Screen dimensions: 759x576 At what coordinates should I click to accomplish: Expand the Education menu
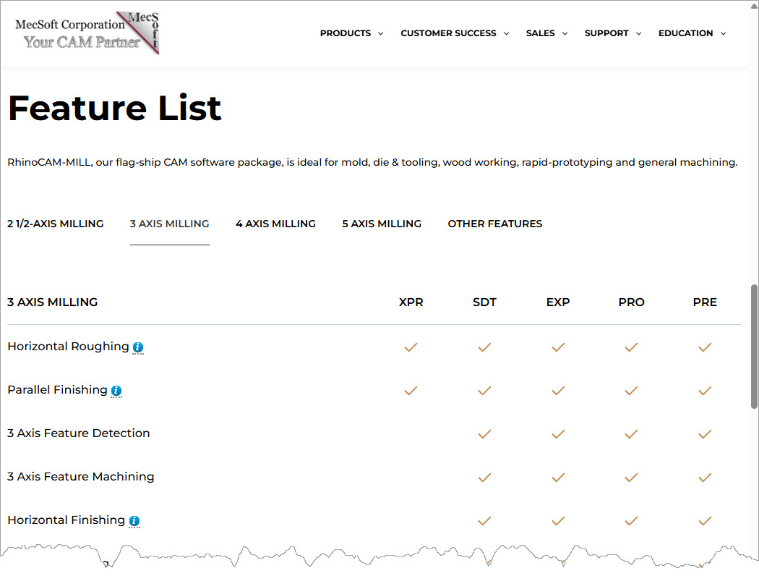pos(692,33)
